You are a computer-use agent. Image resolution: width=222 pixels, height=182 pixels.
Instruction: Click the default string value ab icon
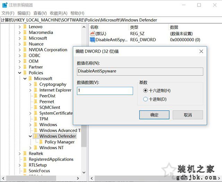pyautogui.click(x=92, y=33)
